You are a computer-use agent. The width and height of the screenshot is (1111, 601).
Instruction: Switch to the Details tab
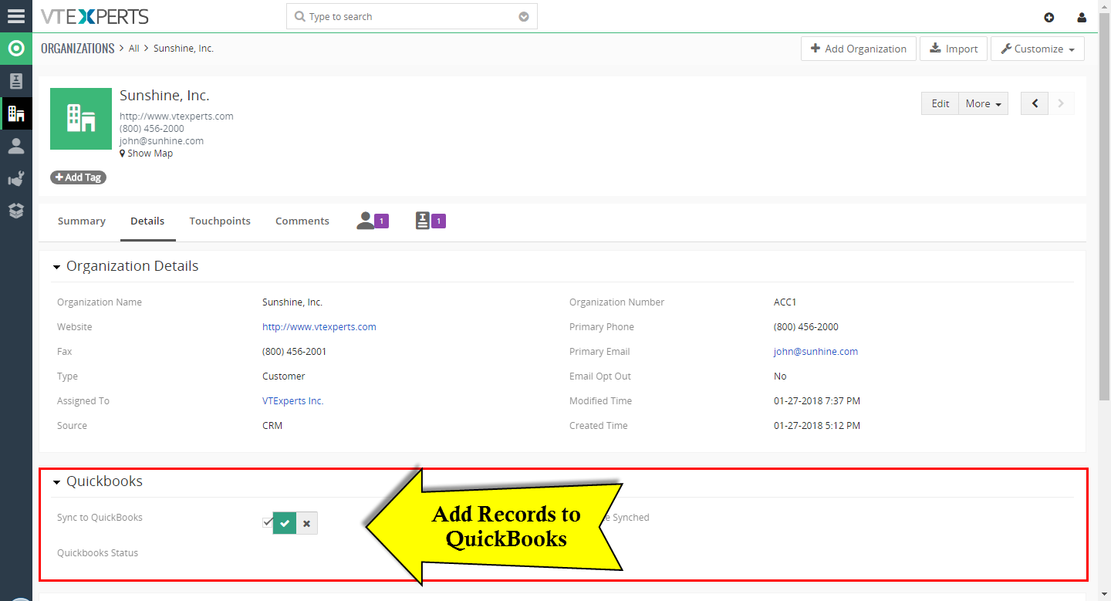pos(147,221)
